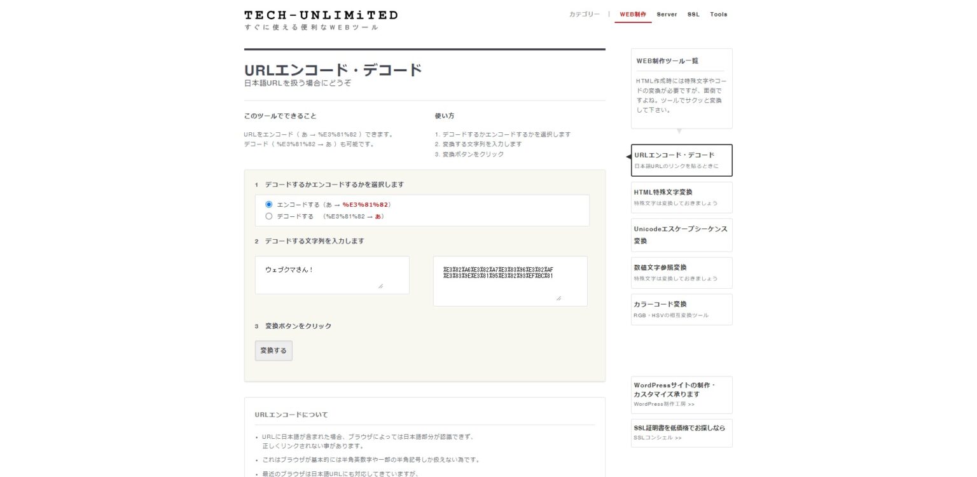This screenshot has height=477, width=977.
Task: Click the input text area with ウェブクマさん!
Action: coord(331,275)
